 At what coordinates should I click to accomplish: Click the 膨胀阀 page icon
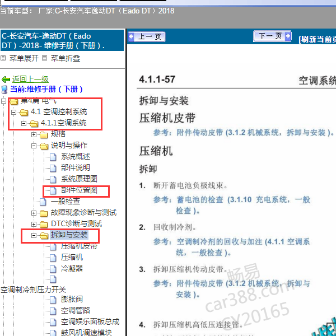(53, 300)
